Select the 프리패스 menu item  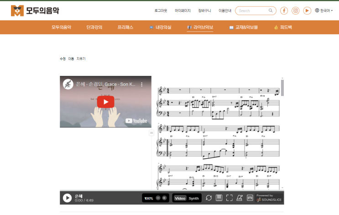tap(125, 27)
